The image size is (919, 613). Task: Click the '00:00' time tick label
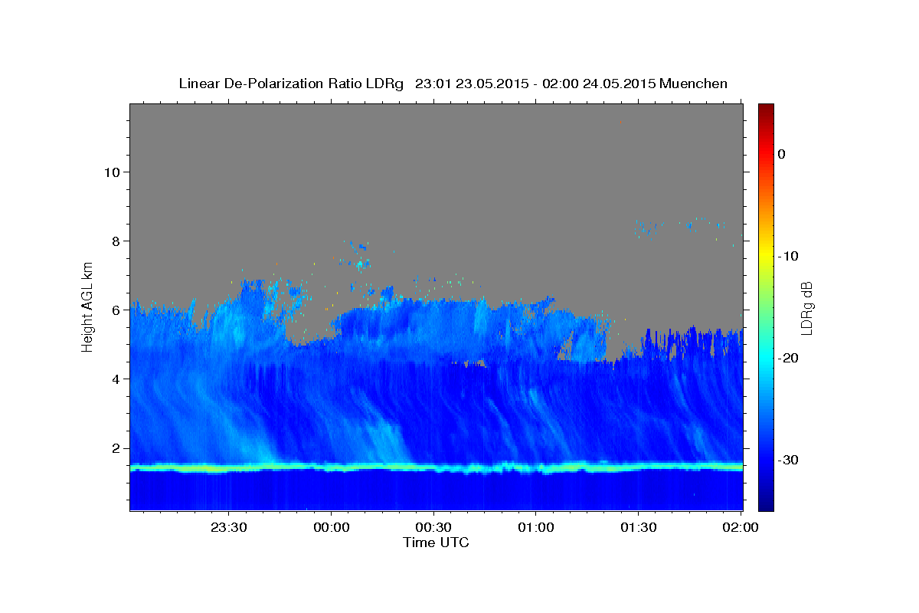click(x=332, y=528)
